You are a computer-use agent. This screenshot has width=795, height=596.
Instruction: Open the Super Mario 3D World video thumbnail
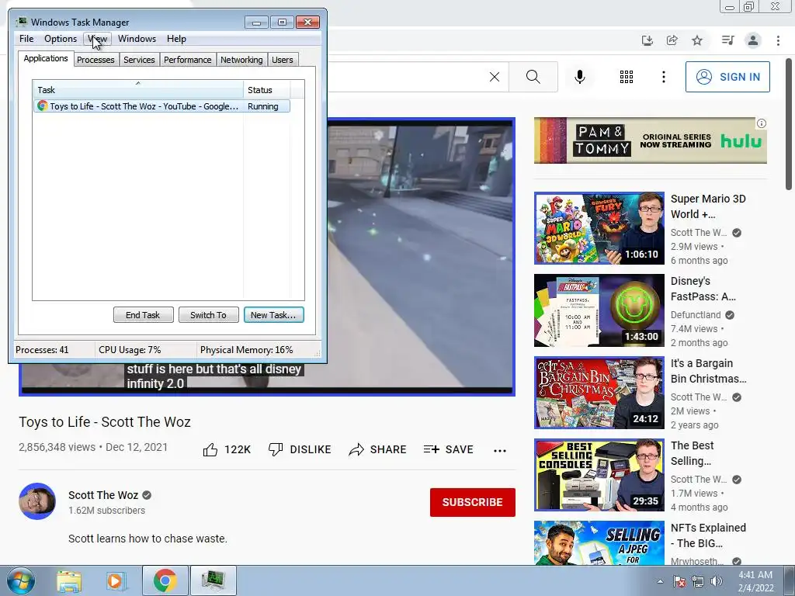(599, 228)
